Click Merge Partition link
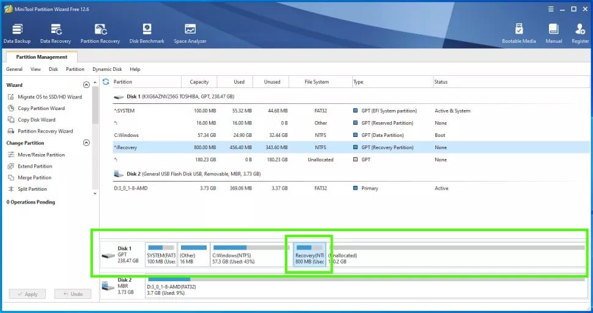The height and width of the screenshot is (313, 593). click(34, 177)
